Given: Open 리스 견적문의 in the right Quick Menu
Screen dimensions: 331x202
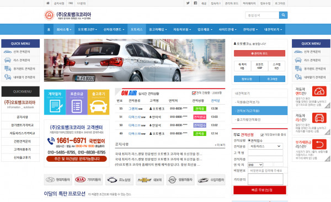Looking at the screenshot, I should tap(311, 60).
